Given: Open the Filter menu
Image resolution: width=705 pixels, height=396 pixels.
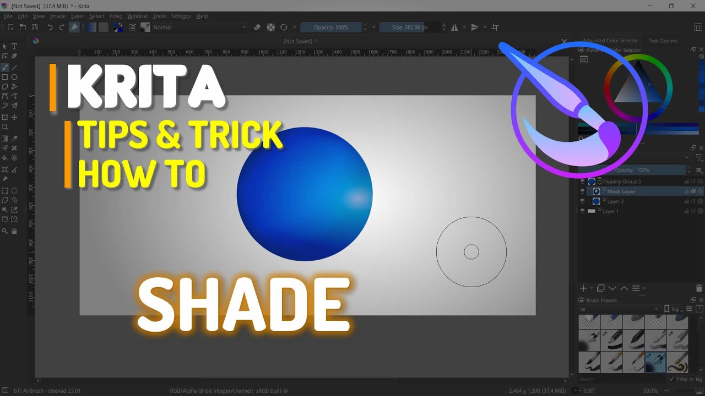Looking at the screenshot, I should pyautogui.click(x=116, y=16).
